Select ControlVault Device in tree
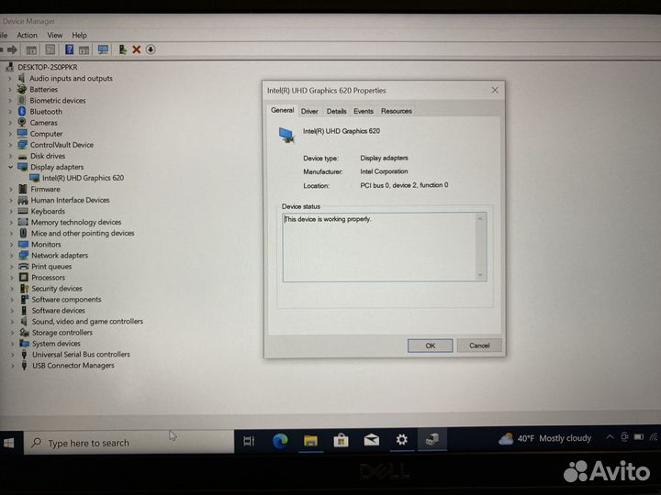 tap(62, 145)
